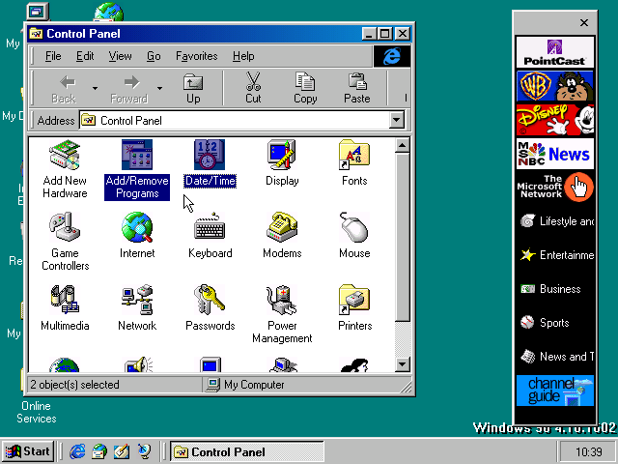The width and height of the screenshot is (618, 464).
Task: Open the Forward button history arrow
Action: tap(160, 89)
